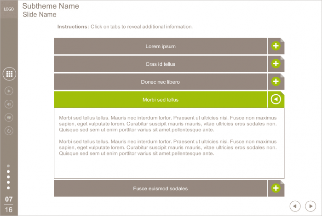Open the Donec nec libero tab

[x=161, y=82]
